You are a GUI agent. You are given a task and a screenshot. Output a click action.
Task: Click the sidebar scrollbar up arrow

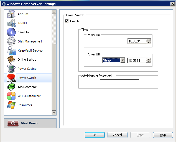(x=54, y=12)
